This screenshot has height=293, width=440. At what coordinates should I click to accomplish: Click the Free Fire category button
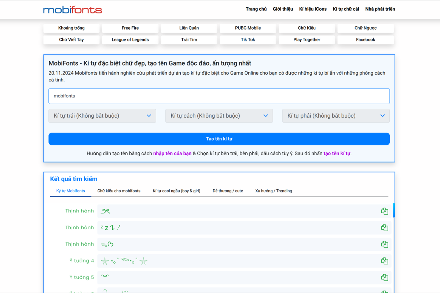pyautogui.click(x=130, y=28)
